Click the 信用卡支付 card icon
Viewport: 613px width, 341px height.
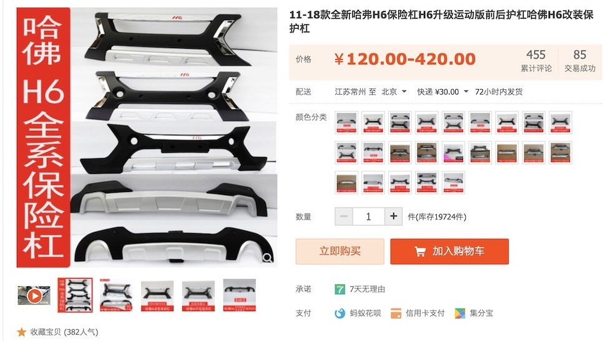tap(396, 313)
